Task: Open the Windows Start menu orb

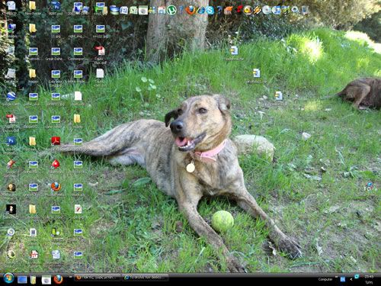Action: [x=8, y=278]
